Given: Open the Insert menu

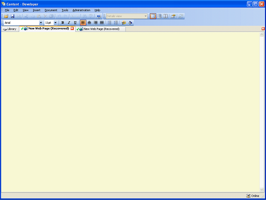Looking at the screenshot, I should coord(37,10).
